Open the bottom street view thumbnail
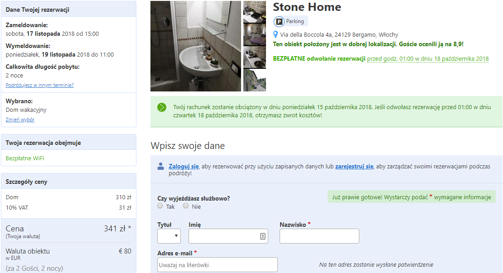This screenshot has height=273, width=503. tap(255, 80)
